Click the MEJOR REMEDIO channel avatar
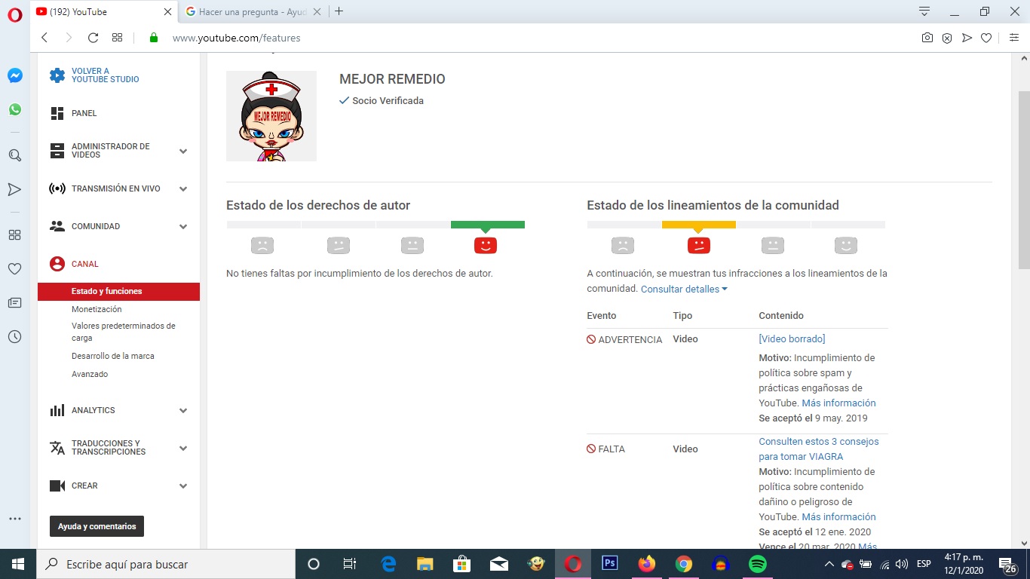This screenshot has height=579, width=1030. [x=271, y=116]
